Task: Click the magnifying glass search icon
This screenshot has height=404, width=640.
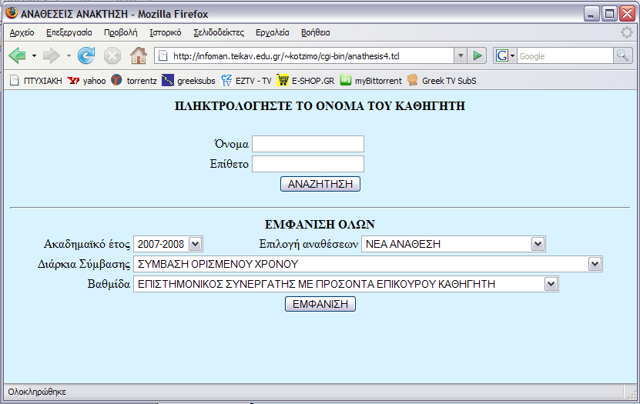Action: (x=622, y=56)
